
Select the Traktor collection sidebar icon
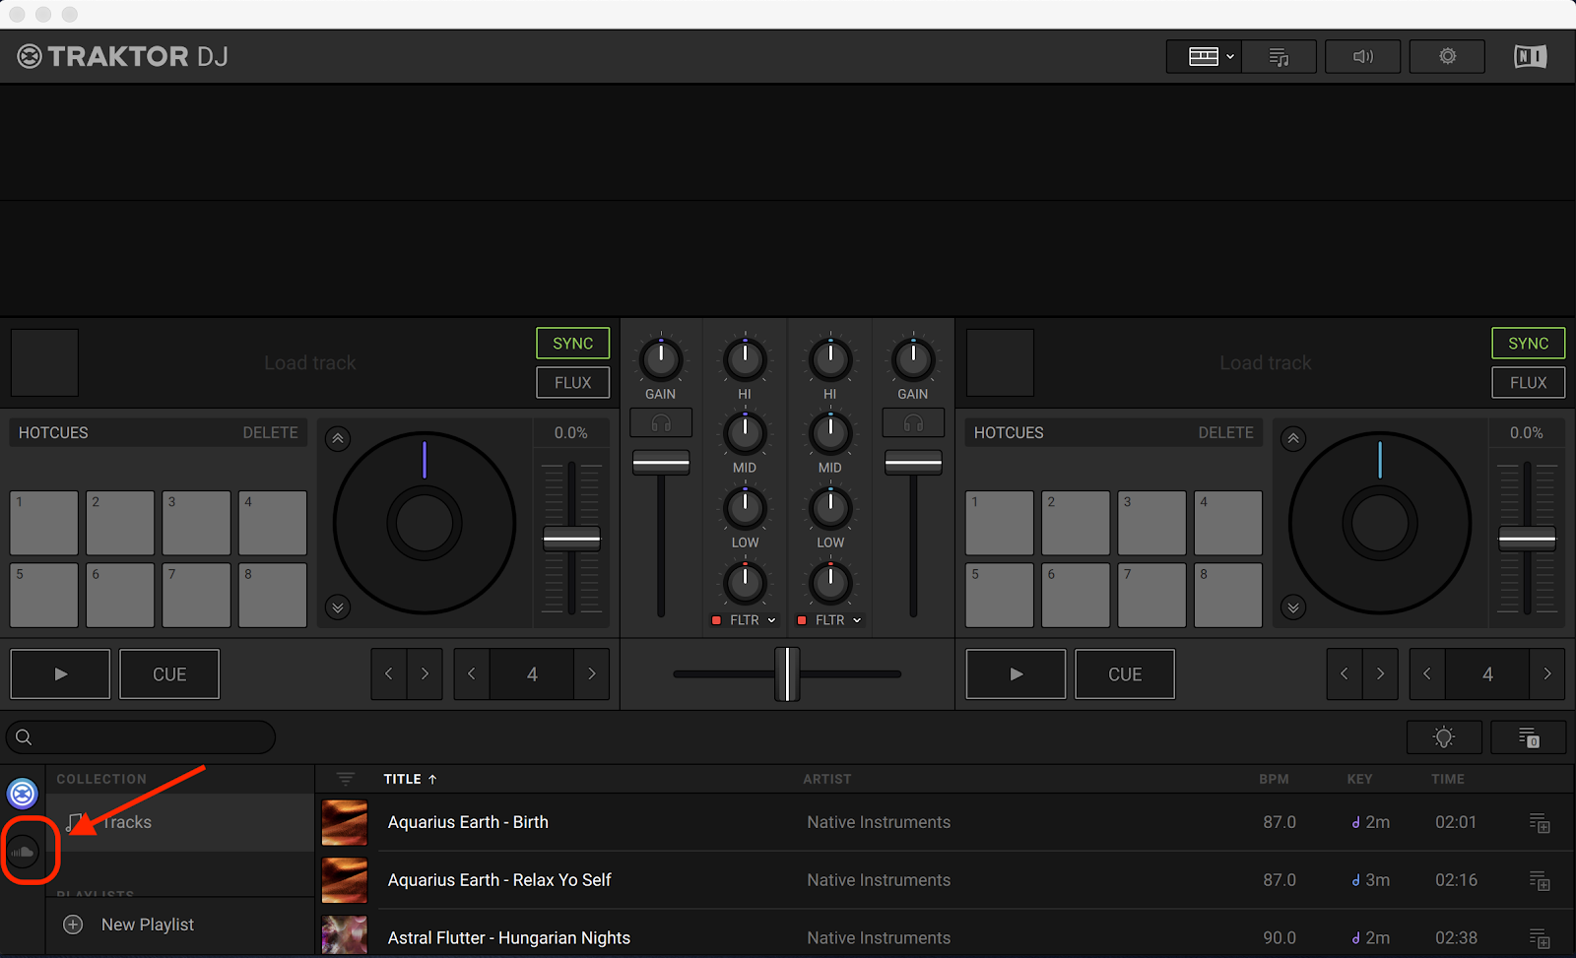tap(23, 793)
